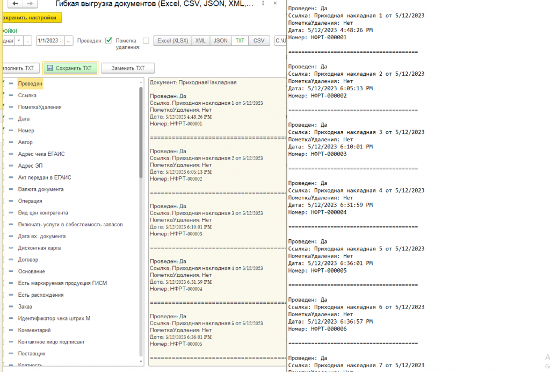Click the attribute icon beside Поставщик row
The height and width of the screenshot is (372, 550).
(11, 353)
